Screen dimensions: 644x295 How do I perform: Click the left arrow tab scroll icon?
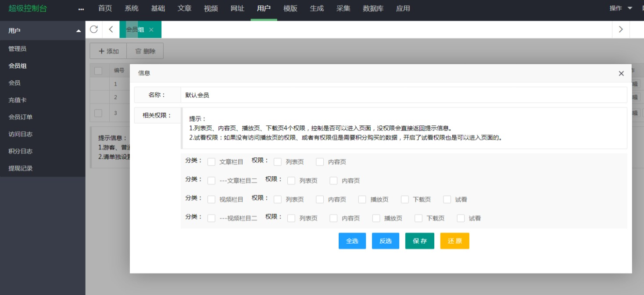[x=111, y=29]
